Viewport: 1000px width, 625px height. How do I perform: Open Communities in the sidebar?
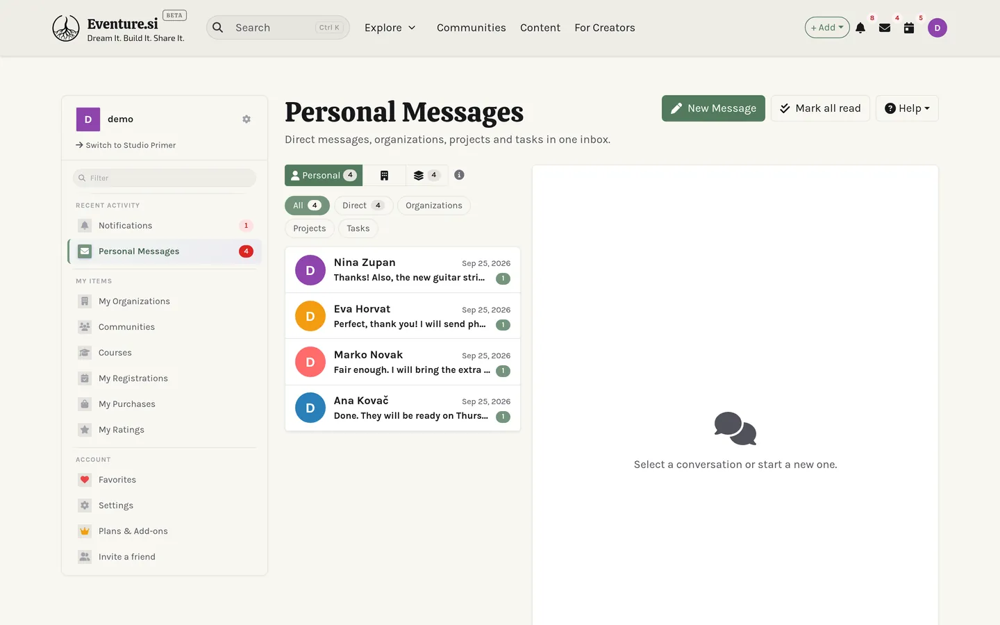[x=165, y=327]
